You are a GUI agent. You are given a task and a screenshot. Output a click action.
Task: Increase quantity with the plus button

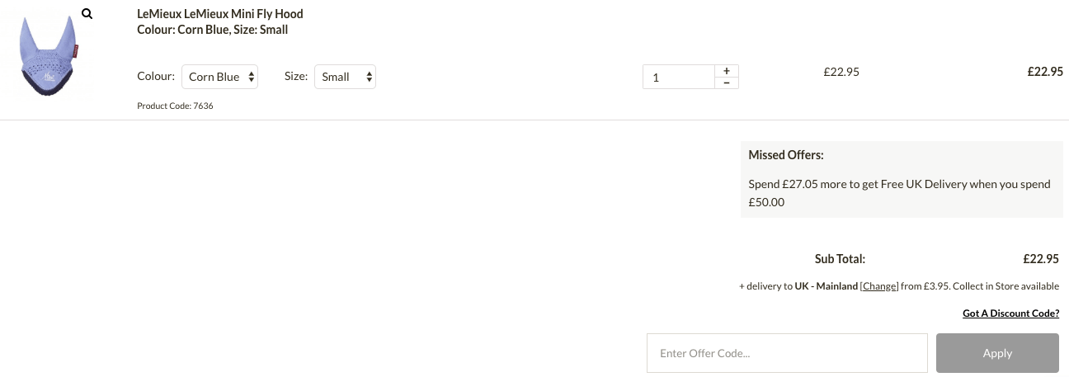[x=726, y=71]
